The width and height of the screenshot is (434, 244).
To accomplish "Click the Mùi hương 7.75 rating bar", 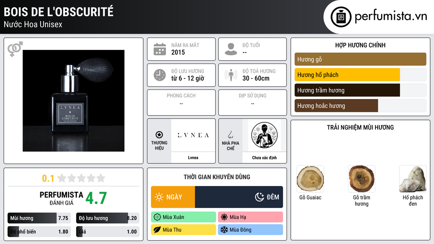I will point(39,218).
